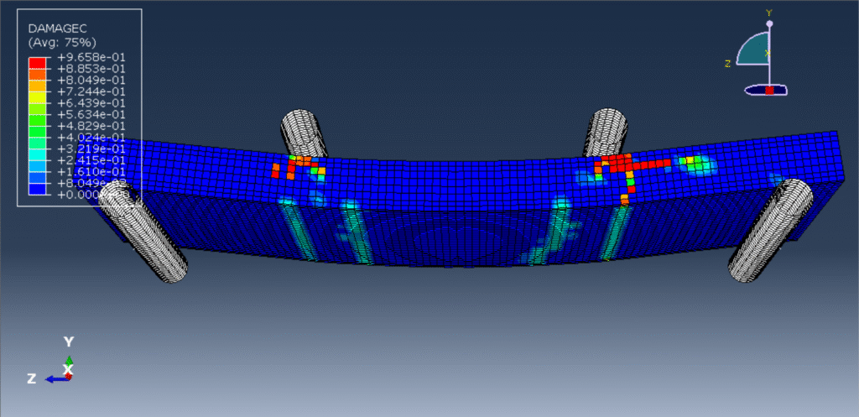The image size is (859, 417).
Task: Click the red base disc of the compass
Action: [769, 91]
